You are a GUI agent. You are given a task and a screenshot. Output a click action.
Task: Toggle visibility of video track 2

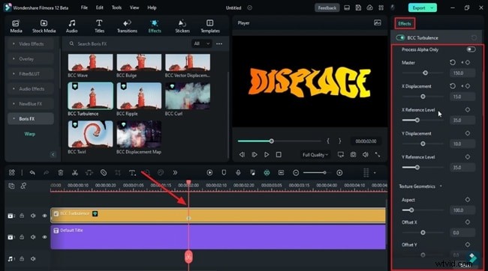tap(44, 216)
